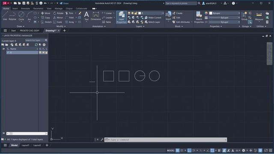274x154 pixels.
Task: Toggle layer 0 lock state
Action: 46,53
